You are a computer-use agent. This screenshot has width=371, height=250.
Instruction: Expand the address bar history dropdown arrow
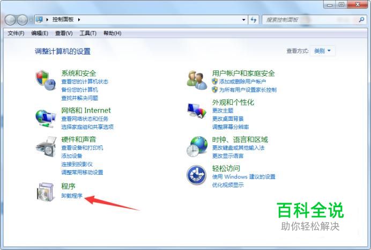point(244,20)
